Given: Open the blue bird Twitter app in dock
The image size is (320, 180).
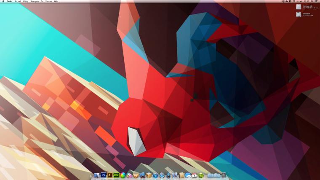Looking at the screenshot, I should pos(168,175).
